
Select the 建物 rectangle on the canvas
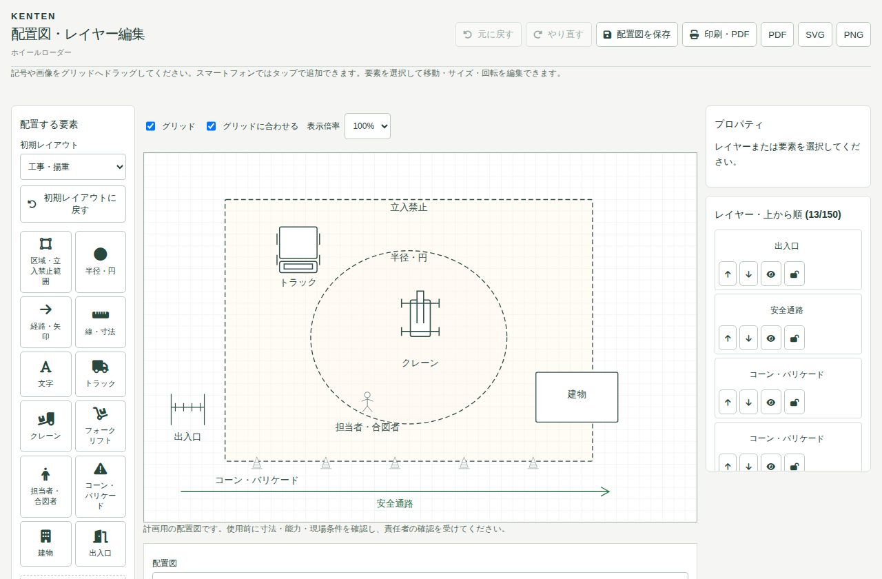coord(577,397)
